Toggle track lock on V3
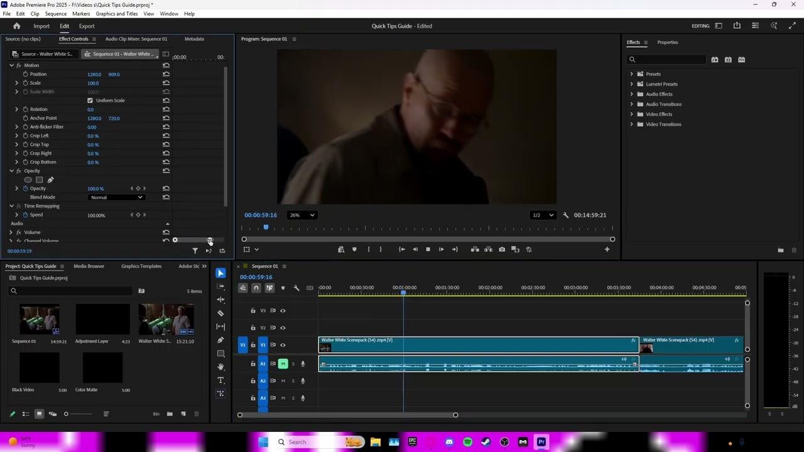This screenshot has width=804, height=452. [x=253, y=311]
